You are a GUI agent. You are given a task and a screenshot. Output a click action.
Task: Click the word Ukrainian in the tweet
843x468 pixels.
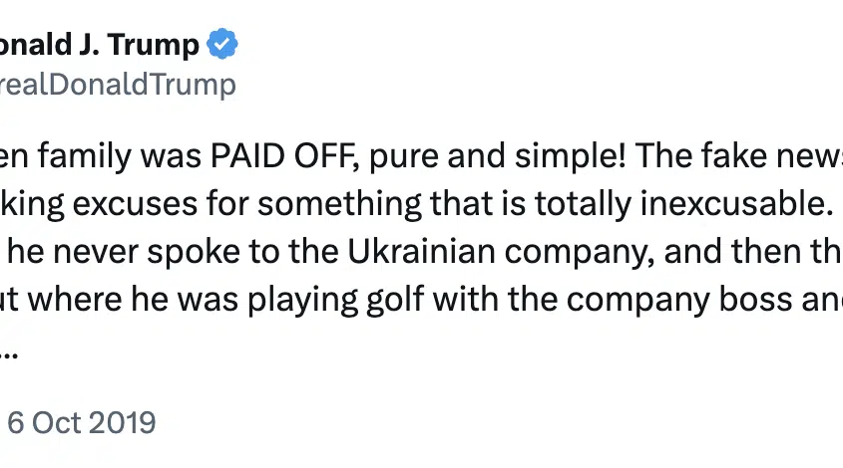click(421, 252)
